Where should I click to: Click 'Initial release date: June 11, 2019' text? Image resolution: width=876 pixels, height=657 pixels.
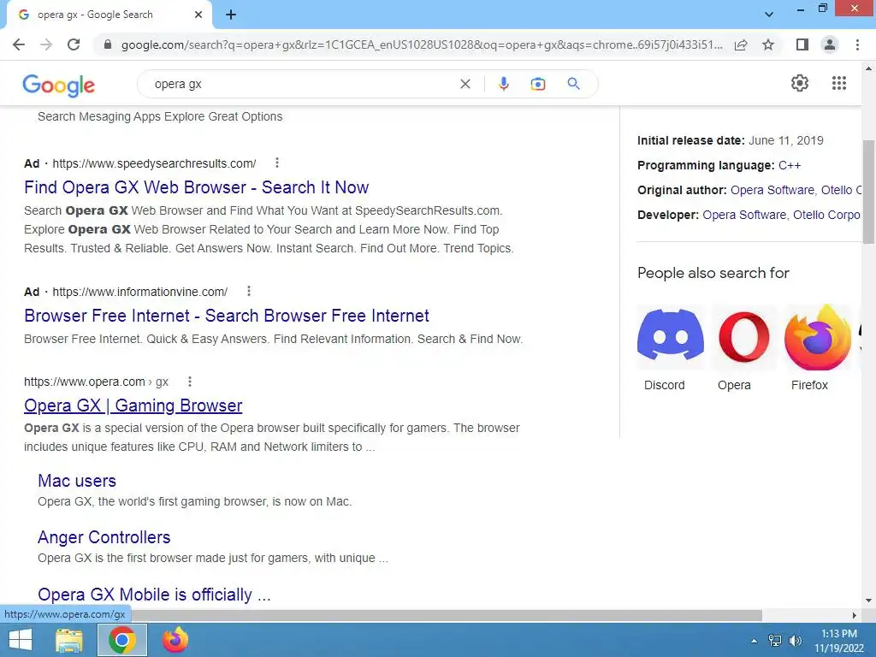pyautogui.click(x=731, y=140)
